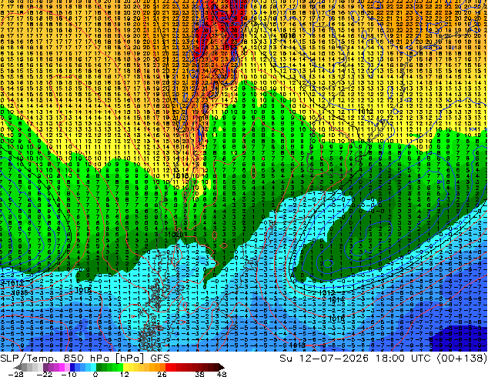The width and height of the screenshot is (488, 377).
Task: Click the 'Su 12-07-2026 18:00 UTC (00+138)' timestamp
Action: coord(383,359)
